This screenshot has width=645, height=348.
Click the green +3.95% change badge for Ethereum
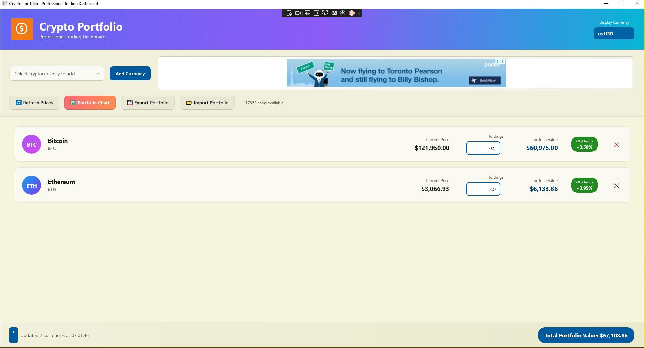tap(584, 185)
